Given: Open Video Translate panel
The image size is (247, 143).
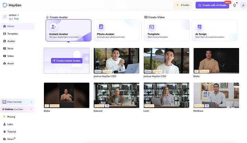Looking at the screenshot, I should pyautogui.click(x=17, y=102).
